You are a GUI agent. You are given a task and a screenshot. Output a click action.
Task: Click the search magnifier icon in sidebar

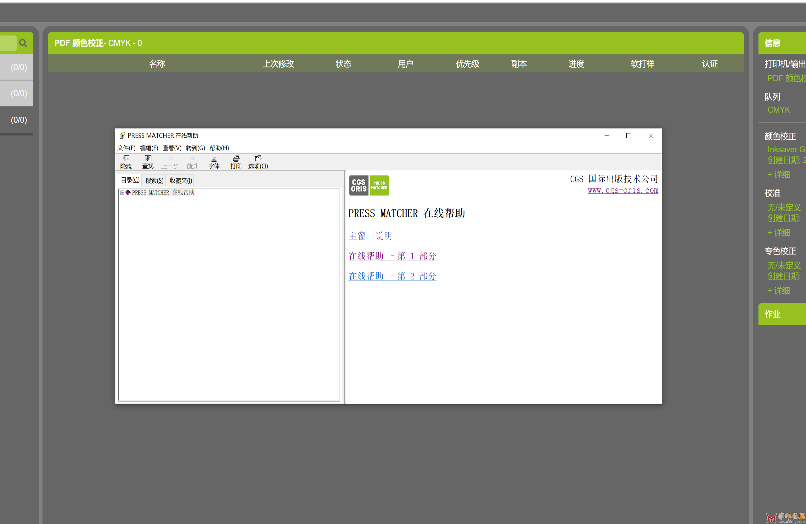23,43
